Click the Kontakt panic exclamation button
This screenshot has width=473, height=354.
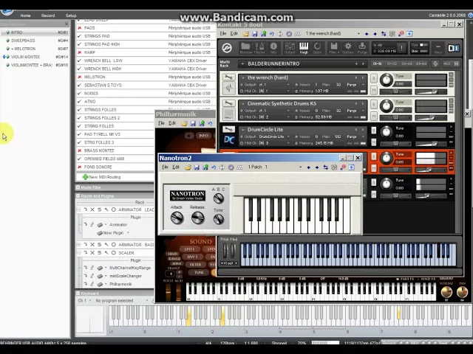401,48
